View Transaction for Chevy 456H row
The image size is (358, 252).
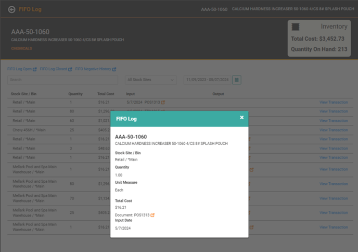[x=334, y=130]
